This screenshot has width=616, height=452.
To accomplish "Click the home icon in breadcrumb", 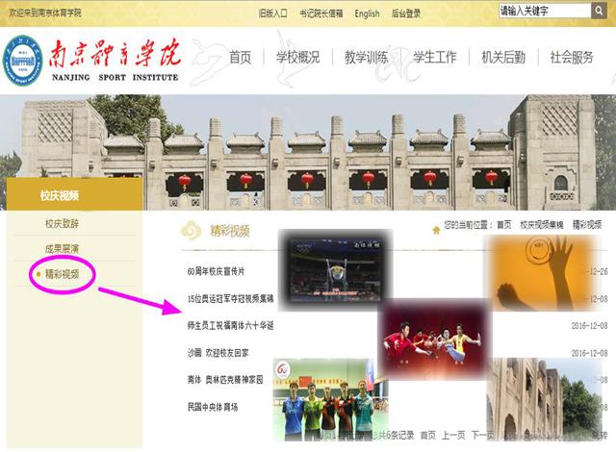I will [x=436, y=226].
